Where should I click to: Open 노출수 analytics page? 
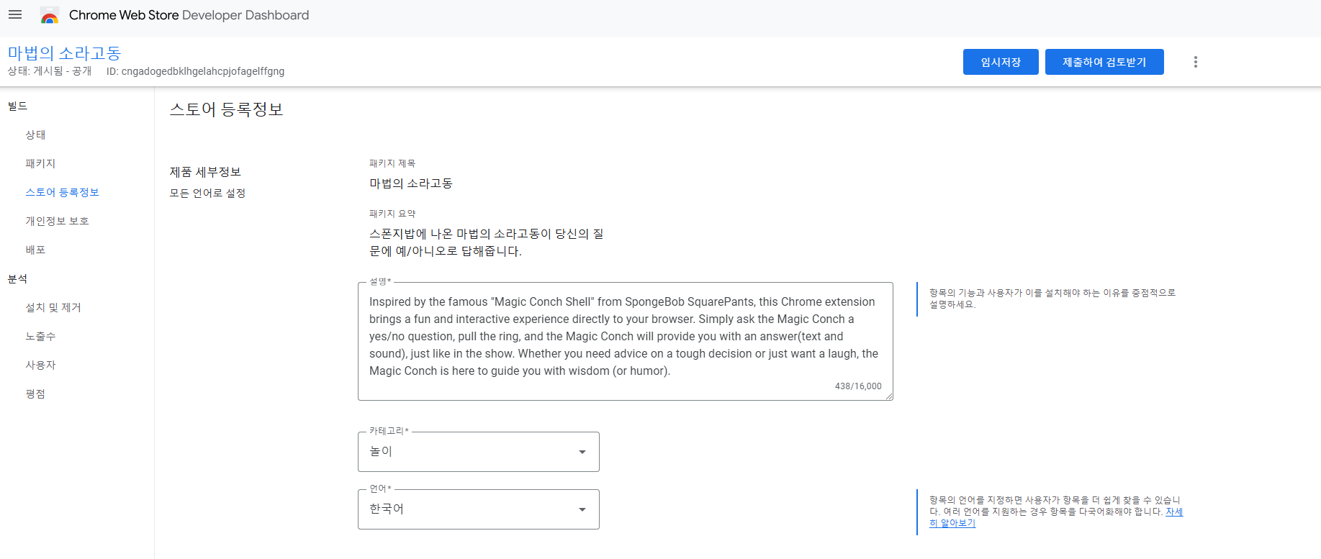40,336
